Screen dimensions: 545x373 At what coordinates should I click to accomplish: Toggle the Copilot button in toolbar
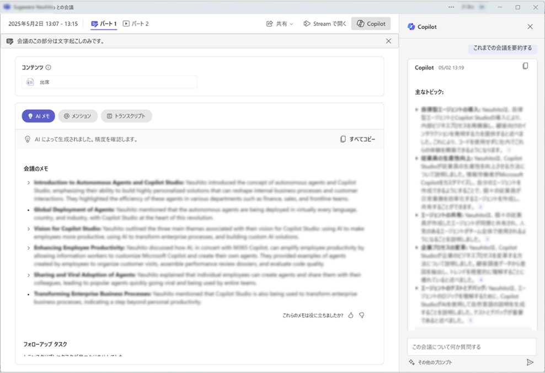pyautogui.click(x=371, y=24)
